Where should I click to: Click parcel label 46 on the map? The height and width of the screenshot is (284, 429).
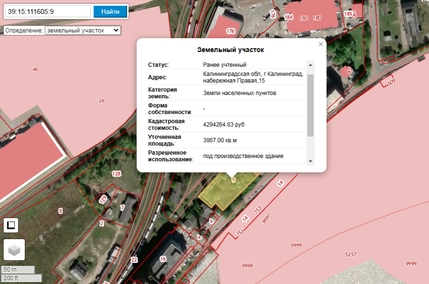tap(35, 70)
